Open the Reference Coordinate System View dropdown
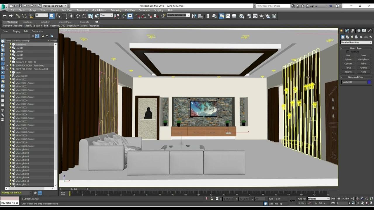Screen dimensions: 374x210 106,15
